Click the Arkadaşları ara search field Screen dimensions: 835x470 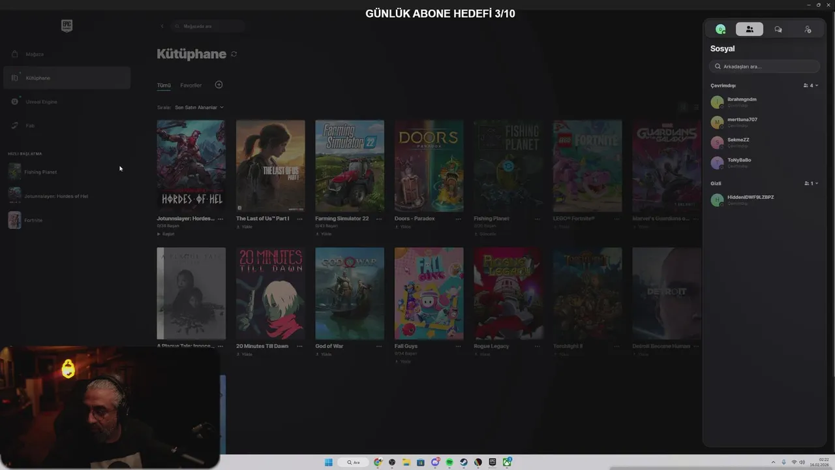point(765,67)
